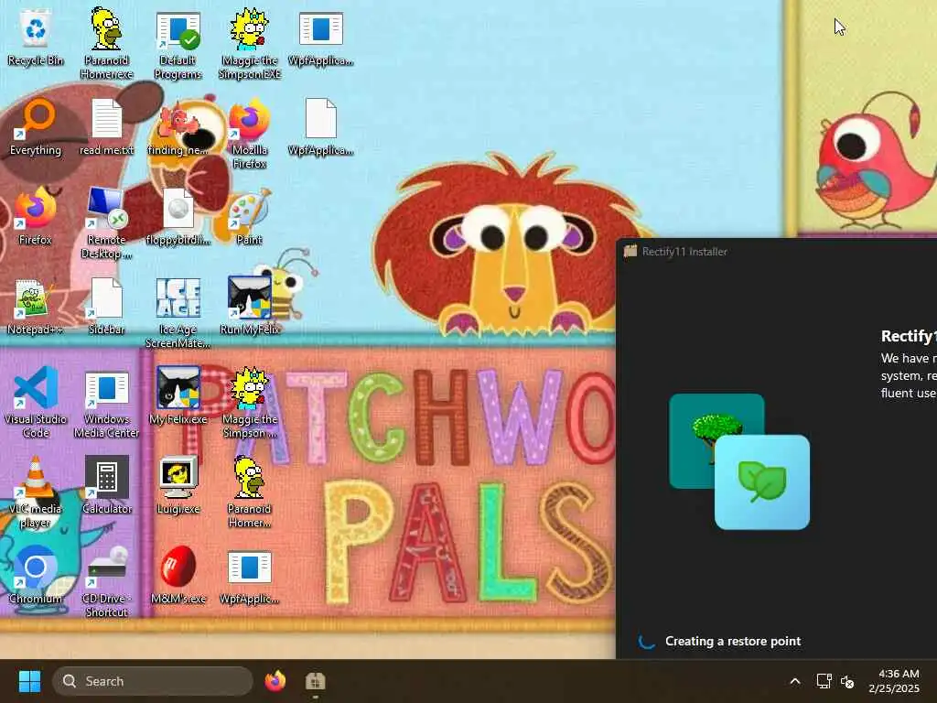Select the M&M's.exe icon

178,575
